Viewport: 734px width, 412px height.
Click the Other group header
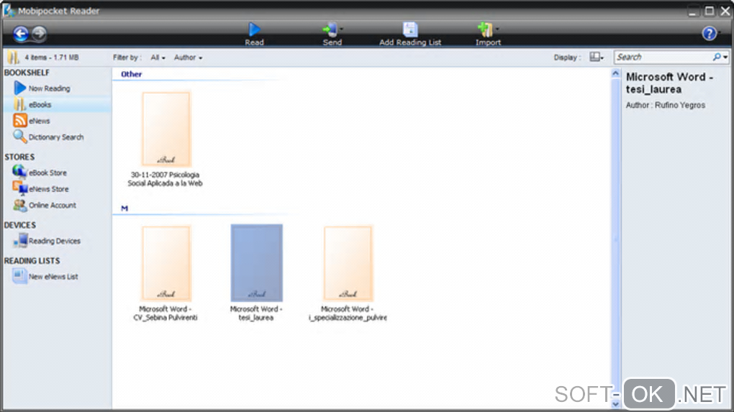(x=132, y=74)
